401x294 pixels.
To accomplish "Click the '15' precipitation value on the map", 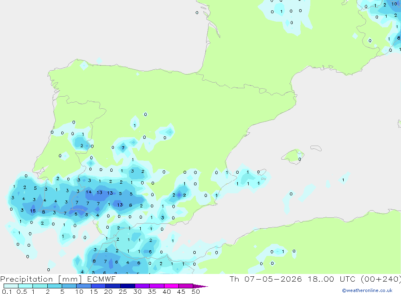I will pyautogui.click(x=33, y=211).
